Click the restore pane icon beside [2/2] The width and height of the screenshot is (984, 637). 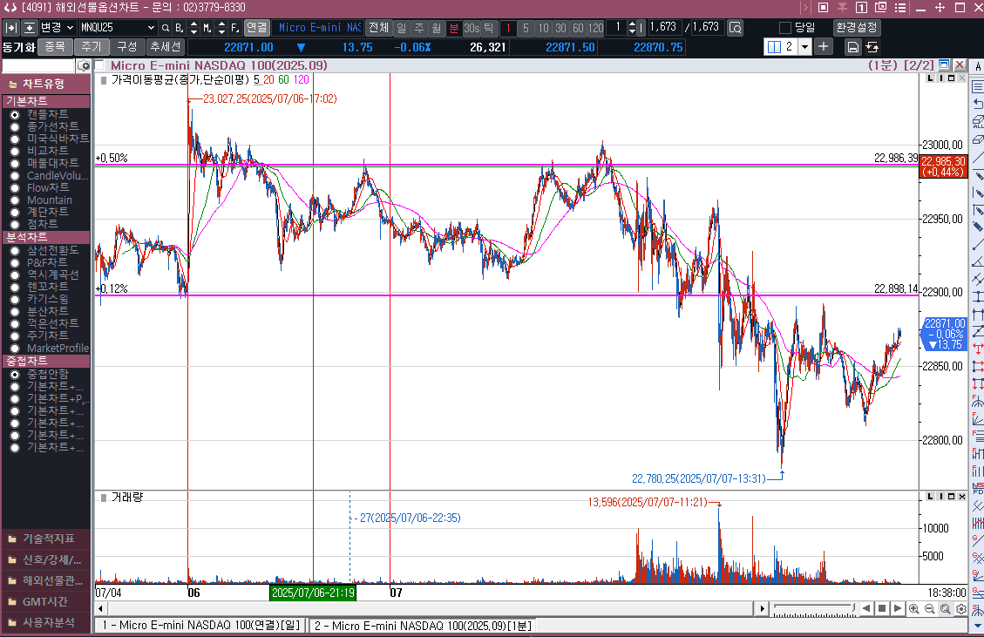coord(944,64)
